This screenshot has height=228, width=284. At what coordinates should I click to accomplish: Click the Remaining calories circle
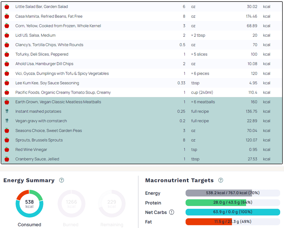(112, 203)
